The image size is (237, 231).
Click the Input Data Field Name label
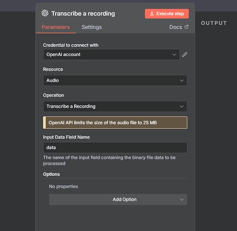(66, 137)
